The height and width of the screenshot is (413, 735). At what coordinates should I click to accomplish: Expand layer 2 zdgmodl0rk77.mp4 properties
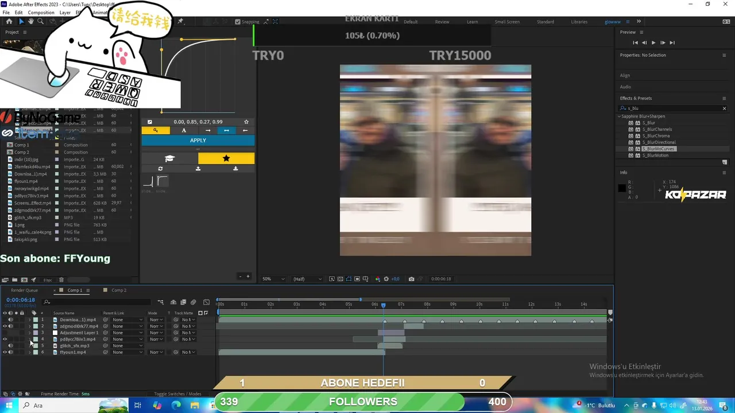click(x=29, y=326)
